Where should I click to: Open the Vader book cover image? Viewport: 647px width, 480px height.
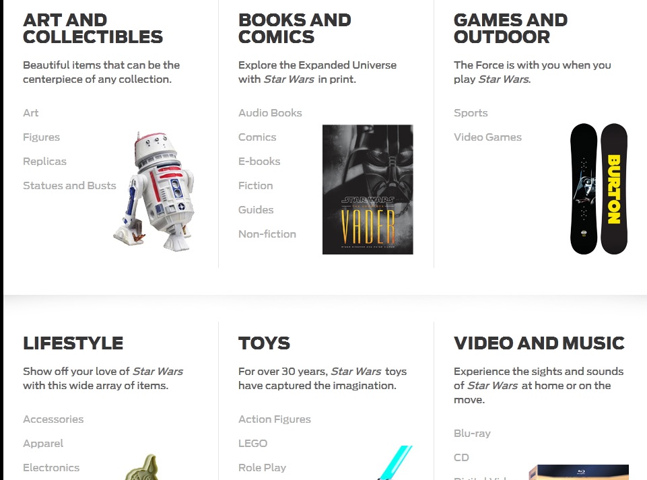368,189
